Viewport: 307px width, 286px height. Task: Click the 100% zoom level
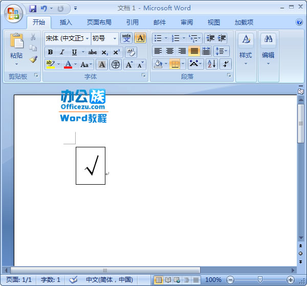pyautogui.click(x=213, y=280)
